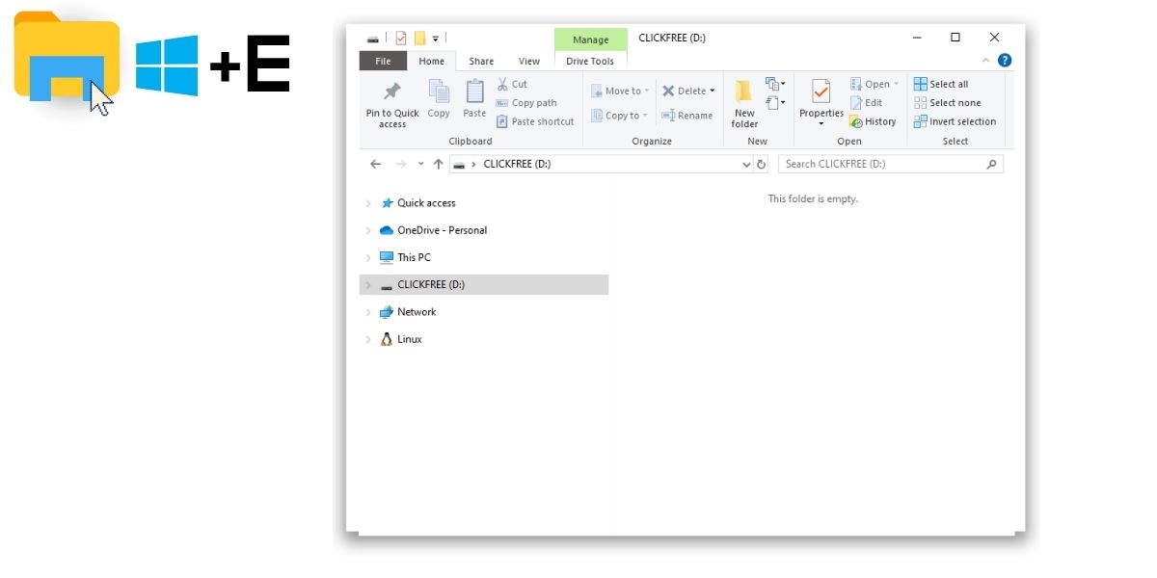Click the Delete button in Organize
The image size is (1157, 578).
click(688, 91)
